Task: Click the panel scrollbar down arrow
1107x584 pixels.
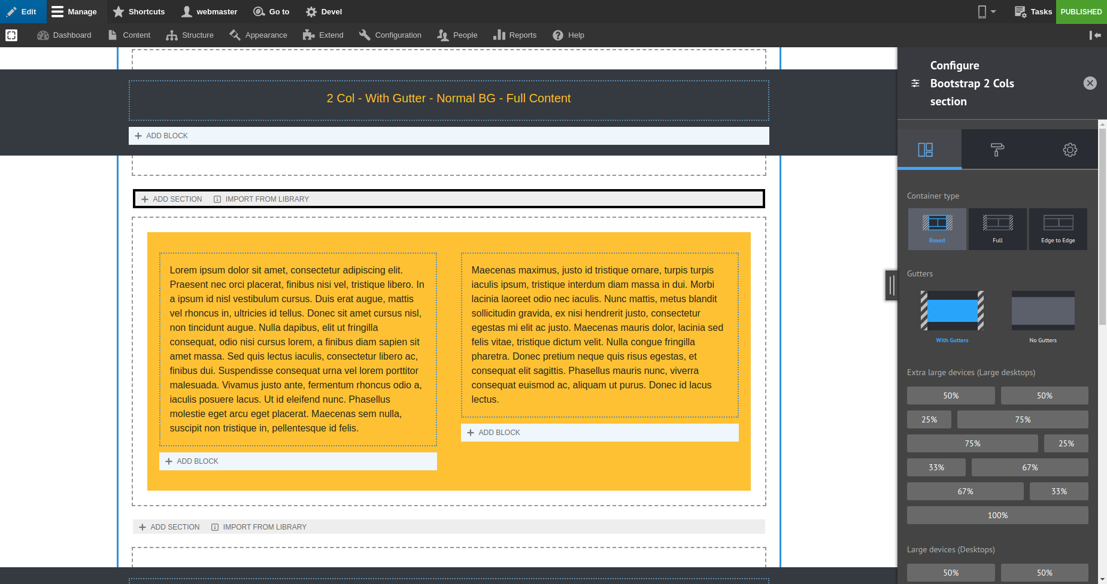Action: click(1102, 578)
